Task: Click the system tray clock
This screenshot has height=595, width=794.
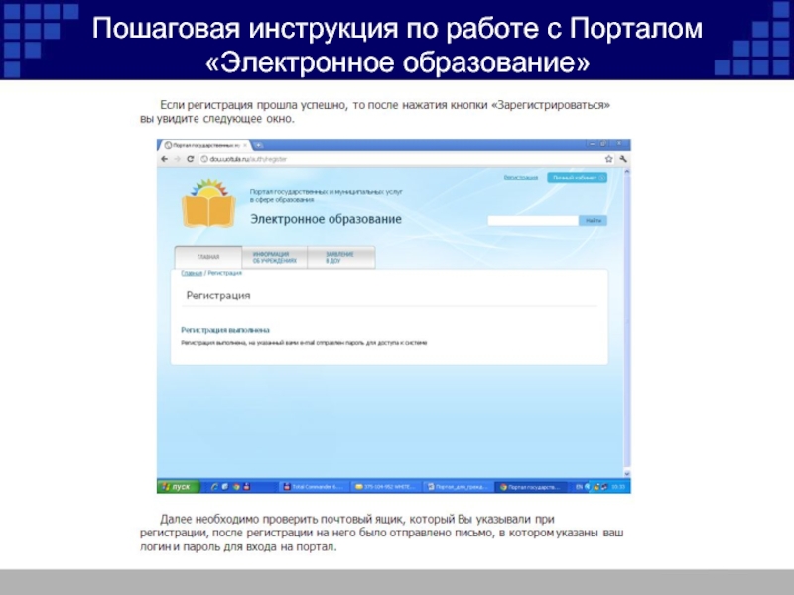Action: pyautogui.click(x=618, y=487)
